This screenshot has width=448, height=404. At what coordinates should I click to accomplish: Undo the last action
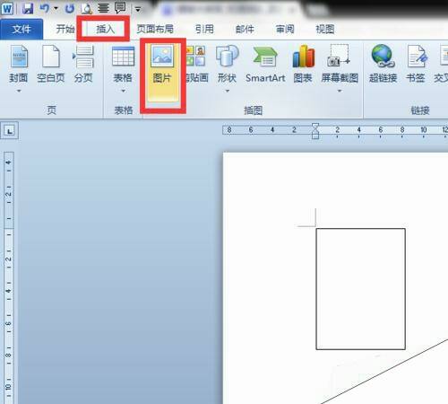(45, 8)
